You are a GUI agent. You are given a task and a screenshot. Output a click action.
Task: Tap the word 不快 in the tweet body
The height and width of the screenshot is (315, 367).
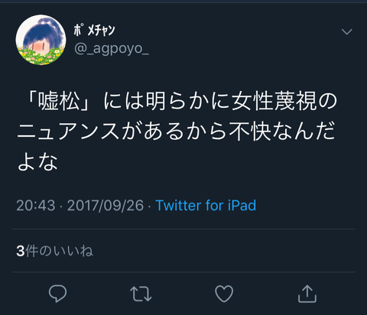coord(250,132)
